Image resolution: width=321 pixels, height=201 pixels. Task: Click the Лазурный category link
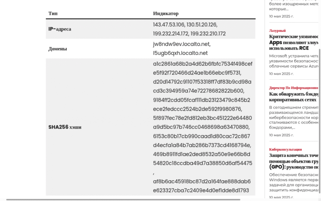tap(277, 30)
